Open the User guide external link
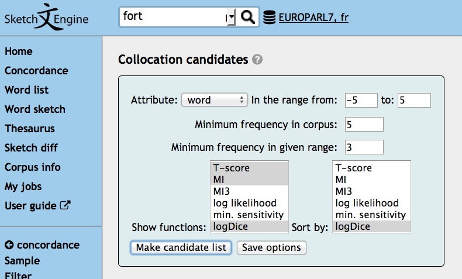The width and height of the screenshot is (462, 279). pos(37,206)
